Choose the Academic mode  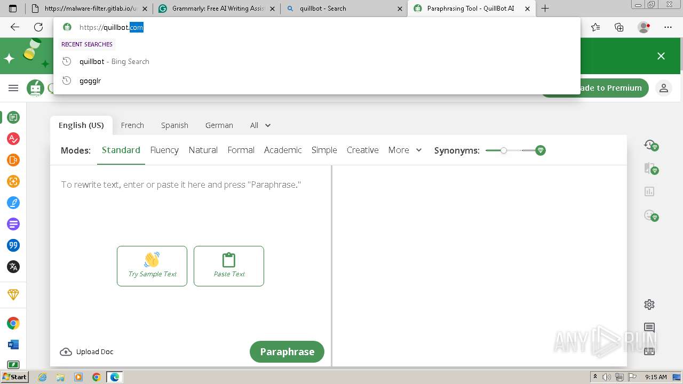(x=283, y=150)
